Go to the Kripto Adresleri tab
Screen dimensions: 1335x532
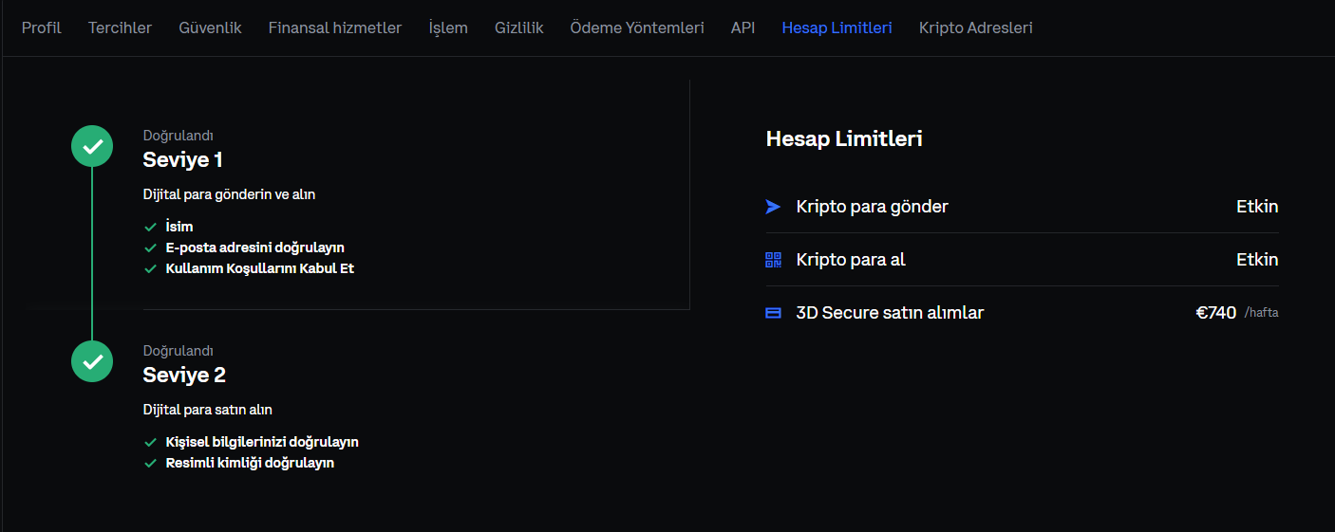point(975,28)
